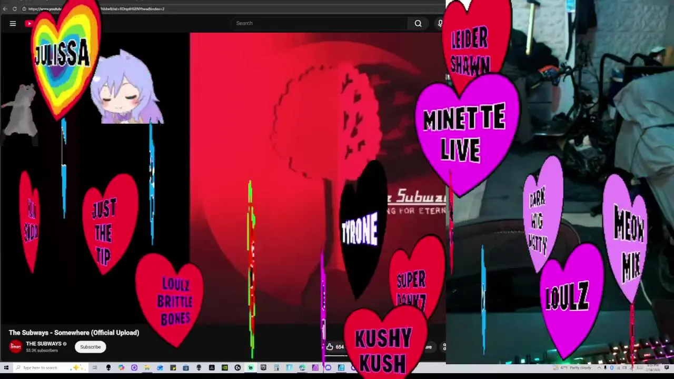This screenshot has height=379, width=674.
Task: Click the weather '47° Partly cloudy' widget
Action: pos(572,367)
